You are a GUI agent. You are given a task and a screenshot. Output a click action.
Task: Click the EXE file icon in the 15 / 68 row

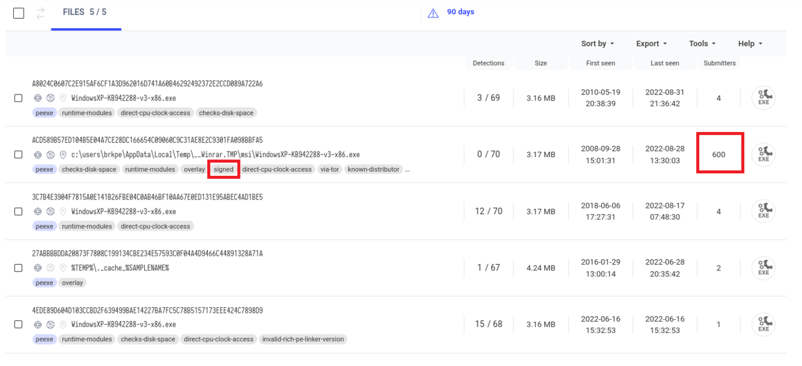point(763,325)
